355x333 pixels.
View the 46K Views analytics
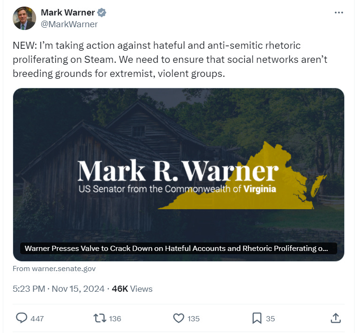coord(132,289)
